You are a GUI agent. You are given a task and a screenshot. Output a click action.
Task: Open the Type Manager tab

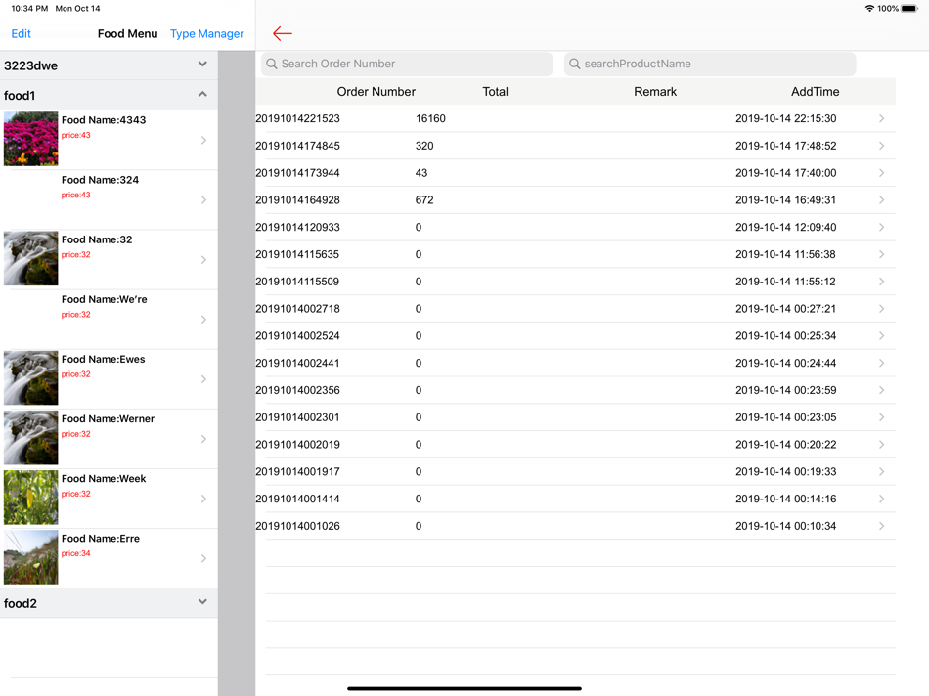click(206, 34)
